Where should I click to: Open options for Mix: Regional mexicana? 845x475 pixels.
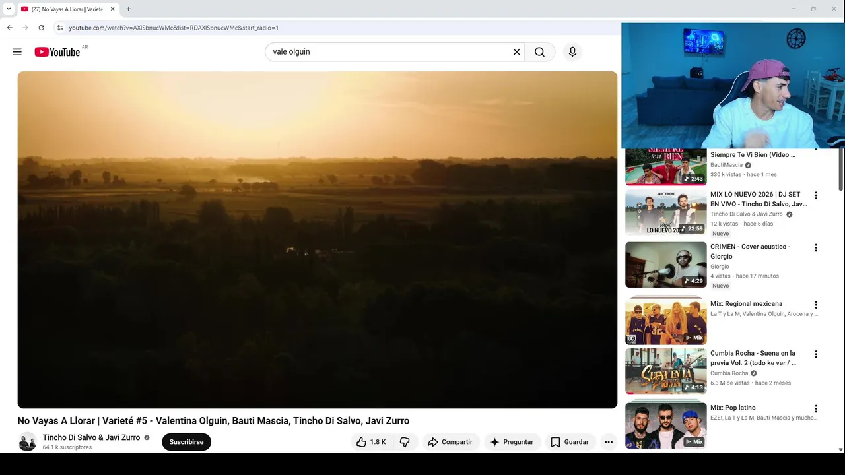point(816,305)
